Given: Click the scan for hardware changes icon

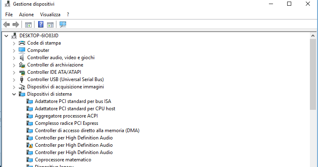Looking at the screenshot, I should [63, 25].
